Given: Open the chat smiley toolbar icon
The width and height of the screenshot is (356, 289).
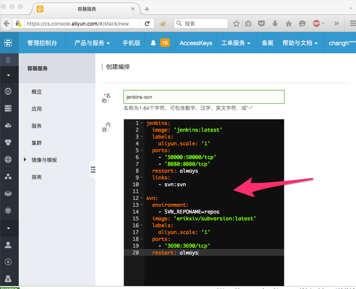Looking at the screenshot, I should pyautogui.click(x=302, y=23).
